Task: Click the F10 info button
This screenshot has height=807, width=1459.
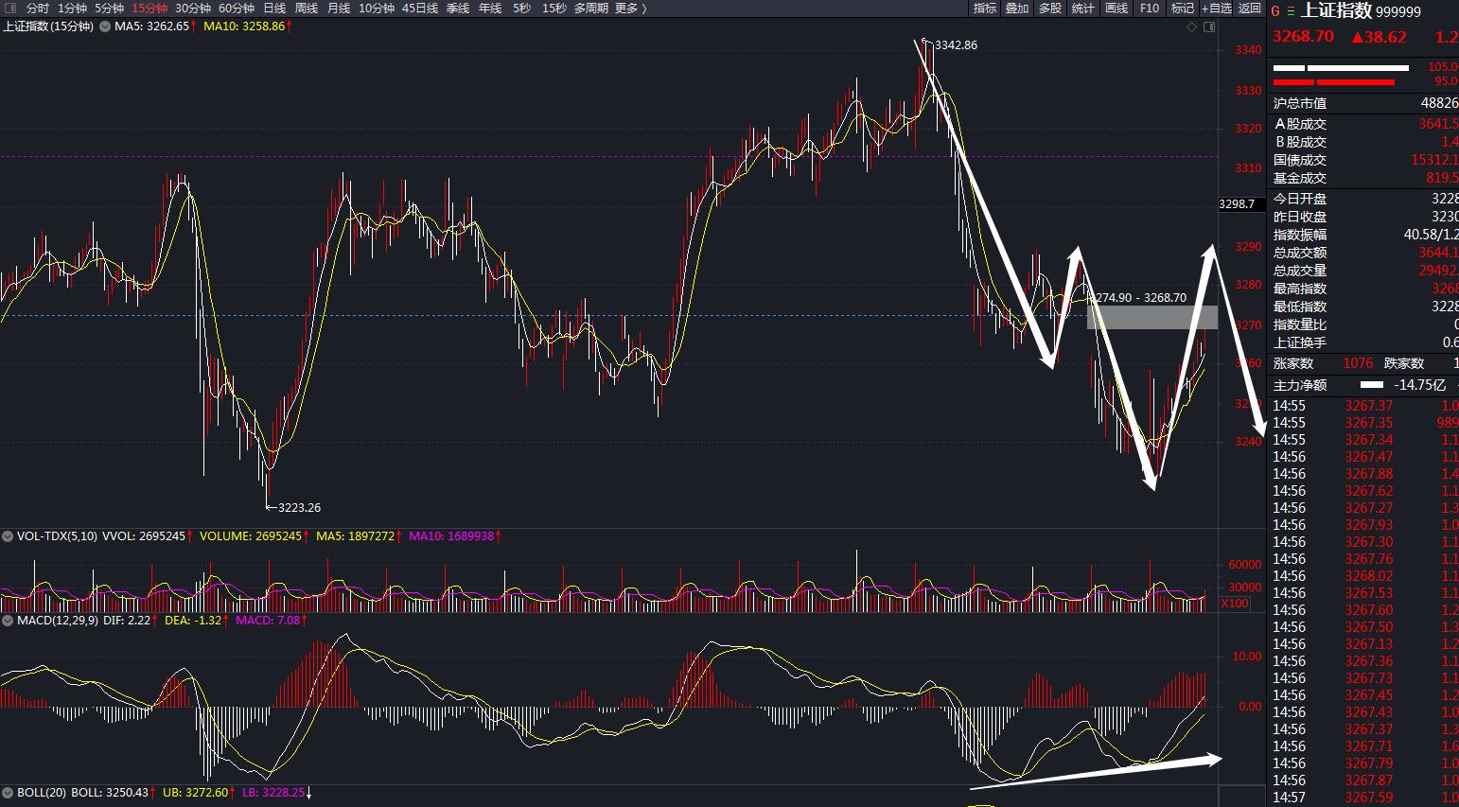Action: click(1150, 8)
